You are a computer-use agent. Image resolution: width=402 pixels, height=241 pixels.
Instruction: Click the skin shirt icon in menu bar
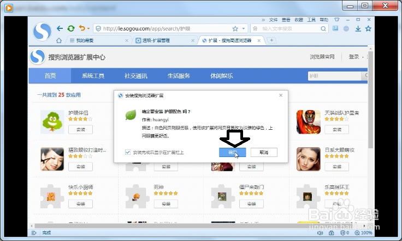click(337, 20)
